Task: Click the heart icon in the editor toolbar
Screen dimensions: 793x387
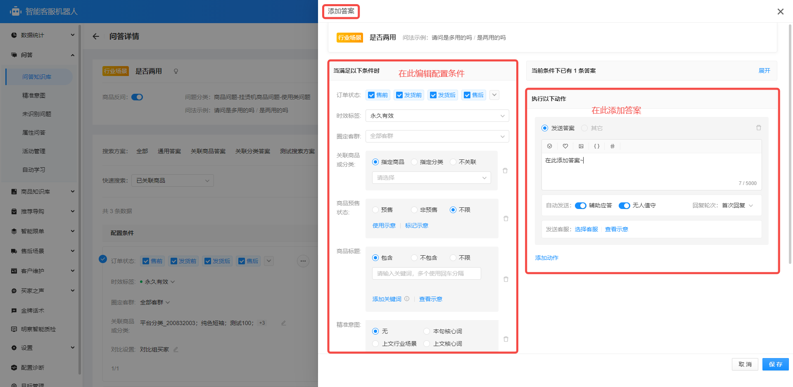Action: [x=565, y=146]
